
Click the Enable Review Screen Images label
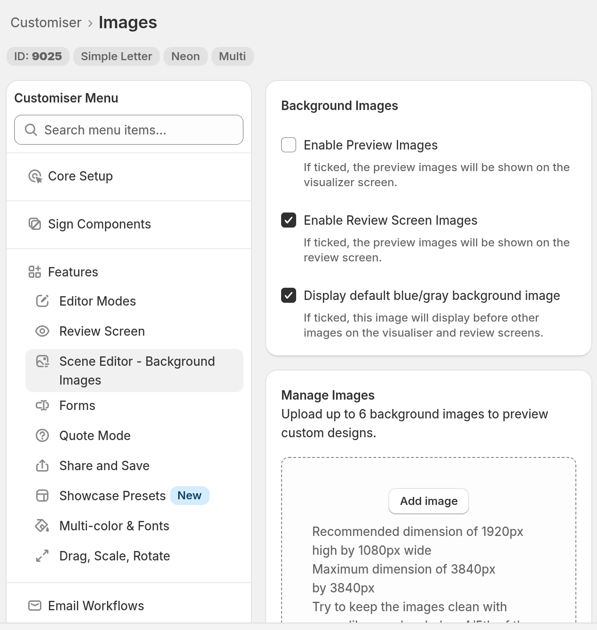pyautogui.click(x=391, y=220)
